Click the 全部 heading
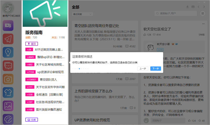This screenshot has width=210, height=125. [x=76, y=7]
